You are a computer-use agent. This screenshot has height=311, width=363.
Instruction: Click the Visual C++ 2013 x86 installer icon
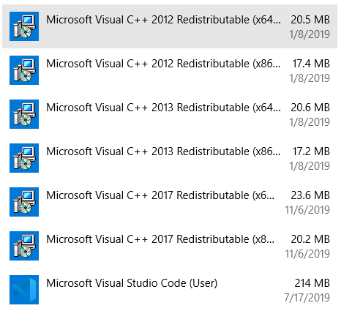click(x=24, y=158)
